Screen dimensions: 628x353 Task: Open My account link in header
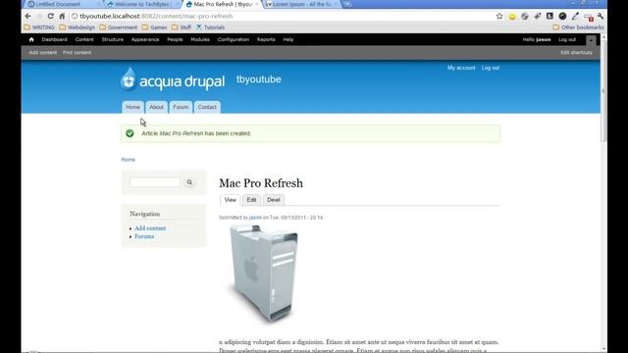461,68
